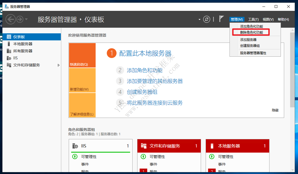Image resolution: width=298 pixels, height=174 pixels.
Task: Click the red 服务 count badge under 文件和存储服务
Action: (x=143, y=171)
